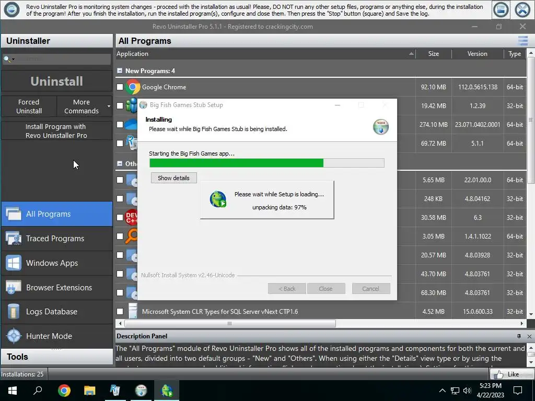535x401 pixels.
Task: Switch to Revo Uninstaller taskbar icon
Action: click(115, 391)
